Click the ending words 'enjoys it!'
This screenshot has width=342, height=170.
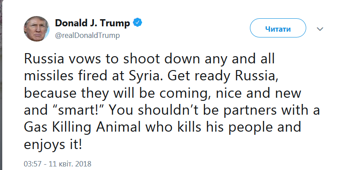(x=53, y=145)
